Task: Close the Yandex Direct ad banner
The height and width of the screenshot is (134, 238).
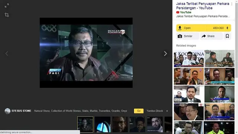Action: [x=167, y=111]
